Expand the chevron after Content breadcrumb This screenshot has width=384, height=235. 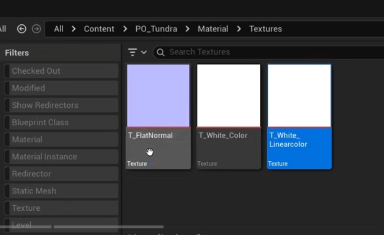point(125,29)
